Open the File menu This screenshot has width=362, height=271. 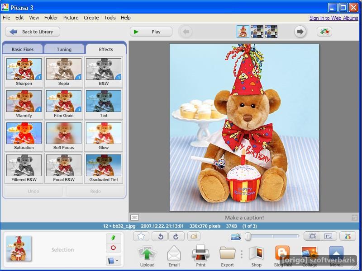6,18
